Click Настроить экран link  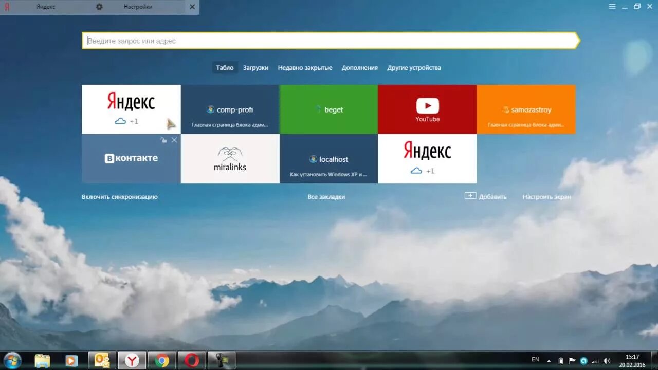(546, 197)
